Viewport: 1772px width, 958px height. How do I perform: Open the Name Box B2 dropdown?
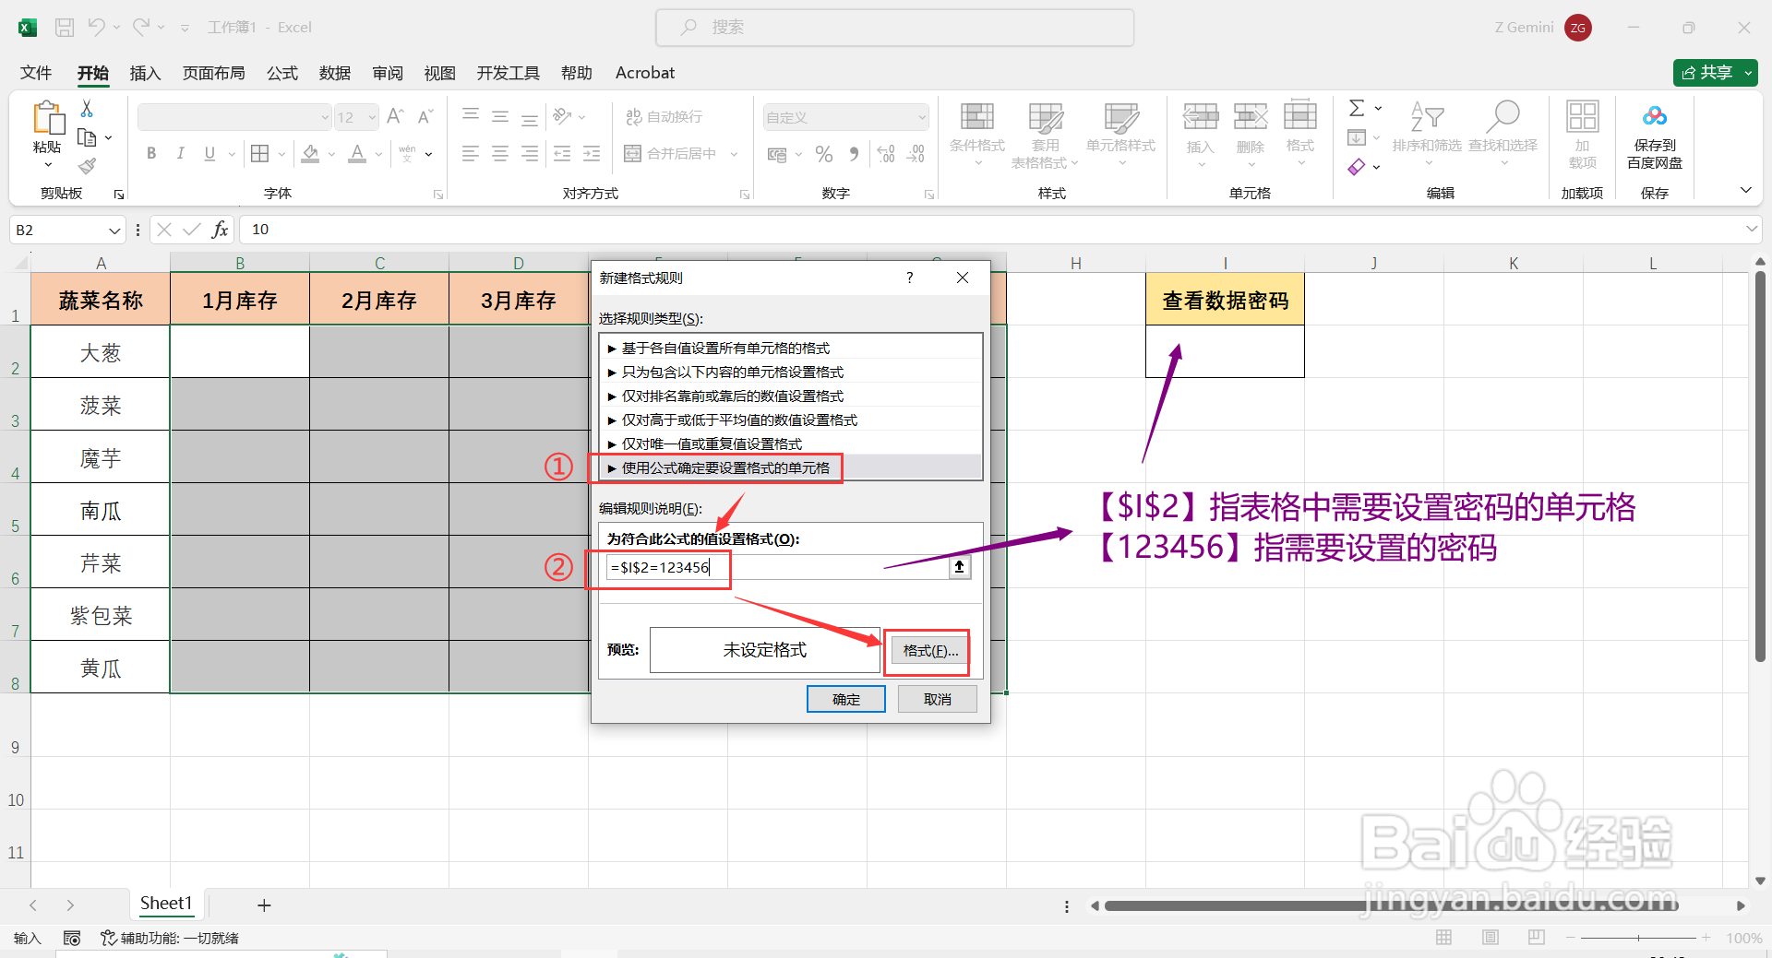[x=114, y=230]
